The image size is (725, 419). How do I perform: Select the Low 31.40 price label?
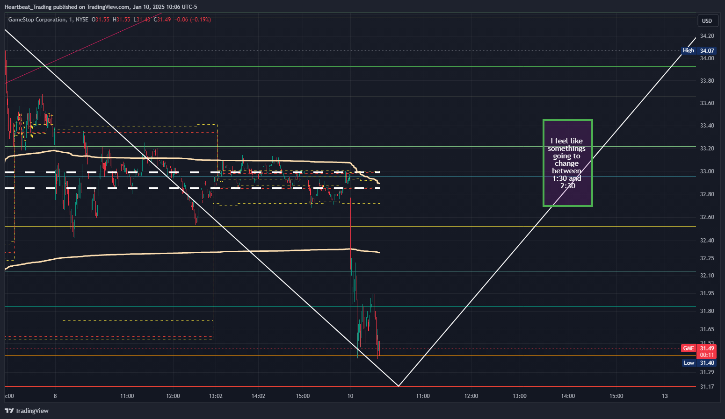point(699,363)
